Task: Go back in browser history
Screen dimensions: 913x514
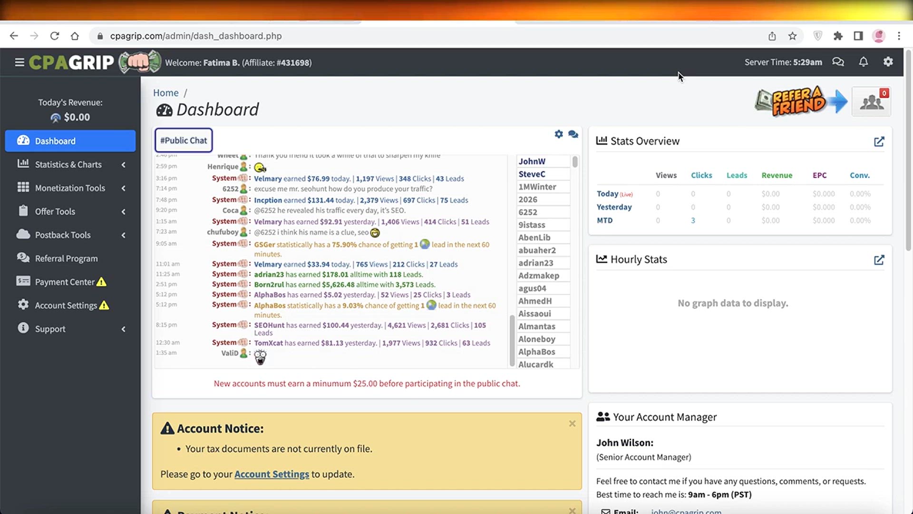Action: point(14,36)
